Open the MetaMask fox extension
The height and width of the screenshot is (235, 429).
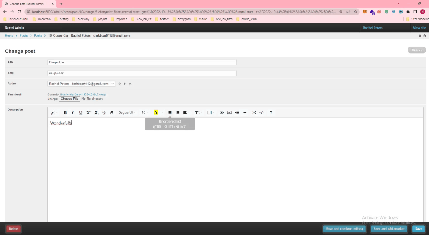click(x=364, y=12)
